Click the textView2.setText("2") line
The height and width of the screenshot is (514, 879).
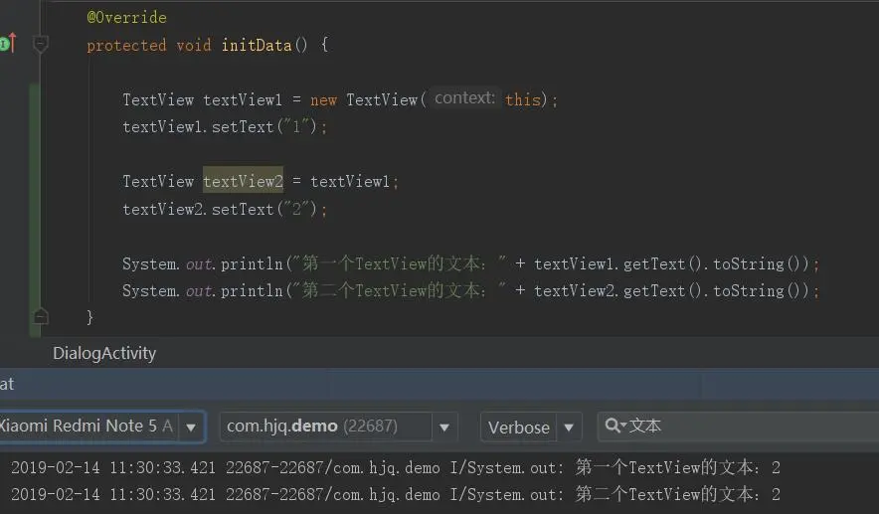click(225, 209)
